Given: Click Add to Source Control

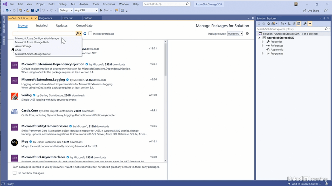Looking at the screenshot, I should click(305, 184).
